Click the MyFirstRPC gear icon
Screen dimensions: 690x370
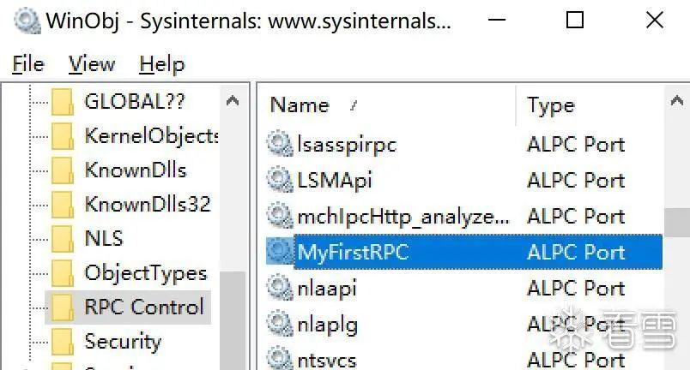coord(280,252)
